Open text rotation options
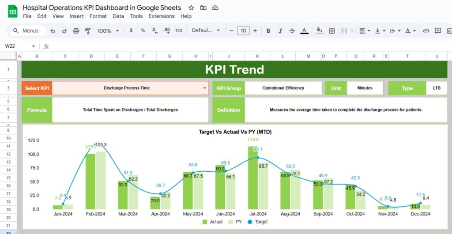Viewport: 452px width, 234px height. pyautogui.click(x=411, y=31)
